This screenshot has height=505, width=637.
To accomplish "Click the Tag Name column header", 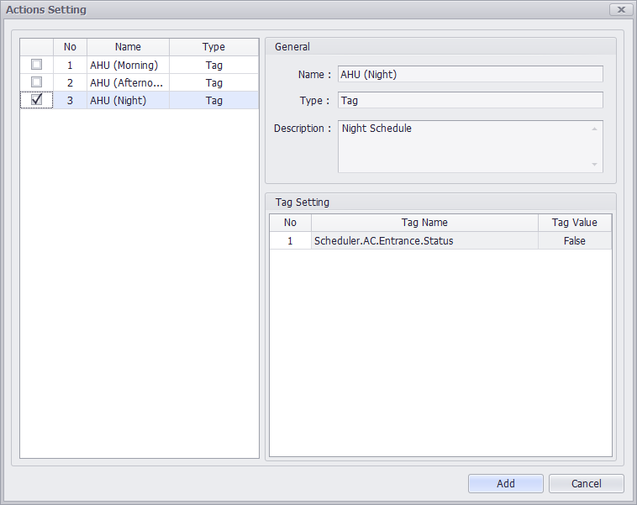I will click(424, 223).
